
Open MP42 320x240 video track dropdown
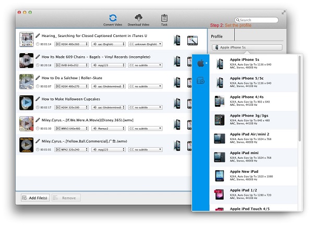point(71,149)
